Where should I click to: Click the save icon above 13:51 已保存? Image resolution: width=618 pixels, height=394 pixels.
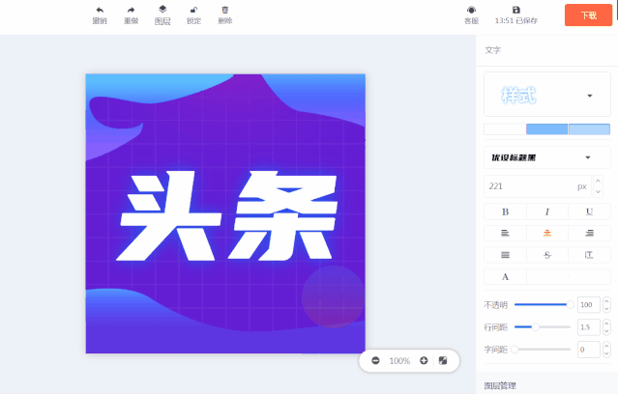[516, 10]
